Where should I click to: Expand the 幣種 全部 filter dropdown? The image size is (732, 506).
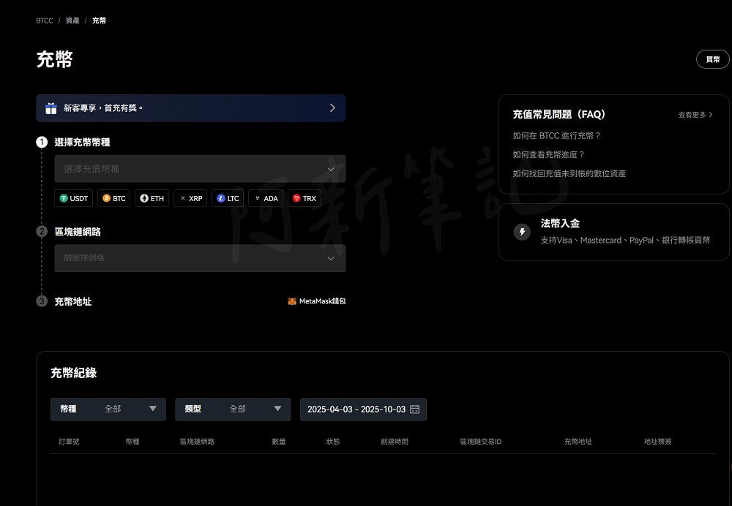tap(108, 409)
